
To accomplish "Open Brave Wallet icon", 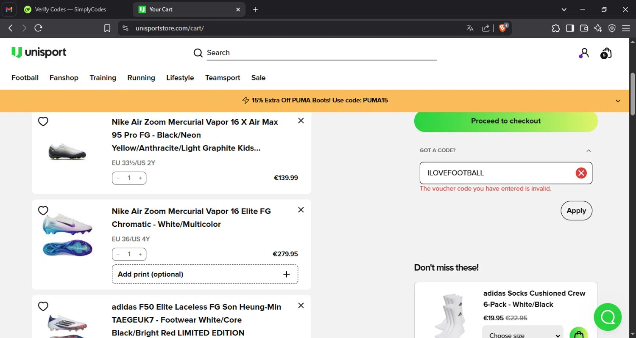I will click(x=584, y=28).
